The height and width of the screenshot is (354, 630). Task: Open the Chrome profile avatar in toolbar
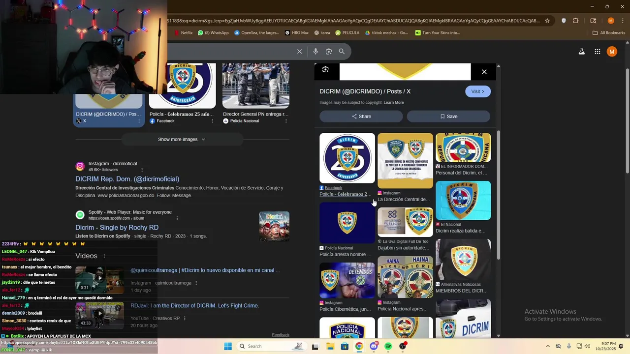coord(611,21)
